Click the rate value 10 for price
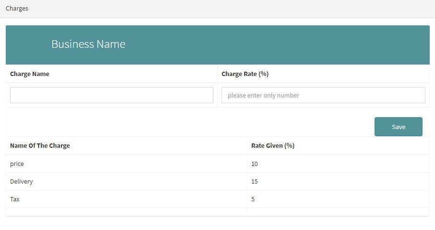435x230 pixels. click(255, 164)
